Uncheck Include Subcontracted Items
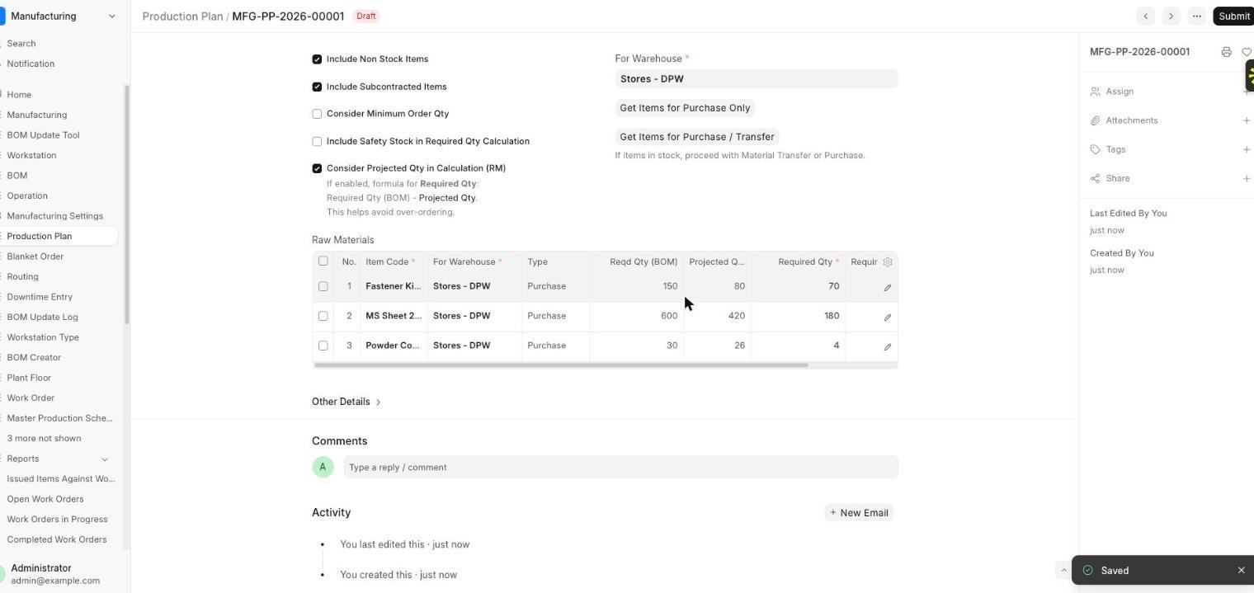Viewport: 1254px width, 593px height. [x=317, y=87]
